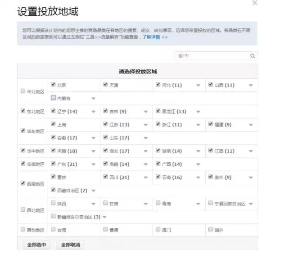Expand the 湖南 (14) city dropdown
The image size is (288, 259).
point(198,151)
